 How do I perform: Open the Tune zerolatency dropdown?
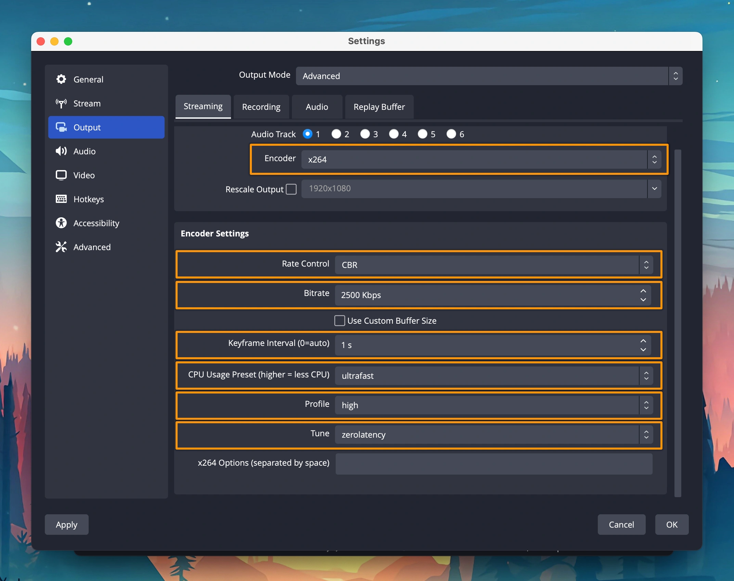(x=493, y=435)
